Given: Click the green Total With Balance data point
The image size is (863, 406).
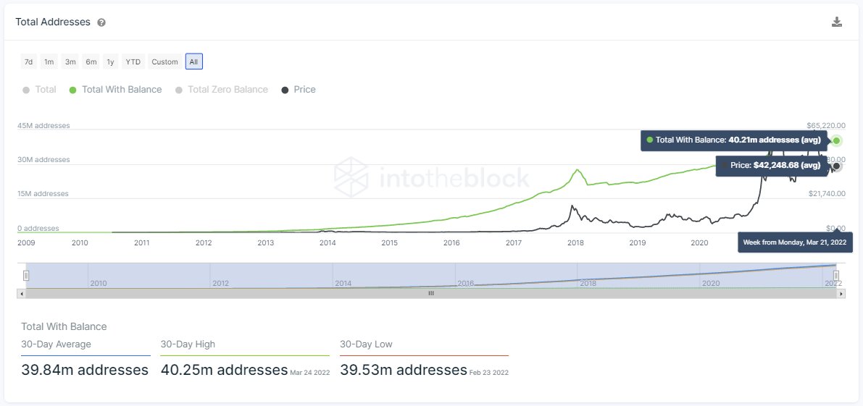Looking at the screenshot, I should pyautogui.click(x=837, y=140).
